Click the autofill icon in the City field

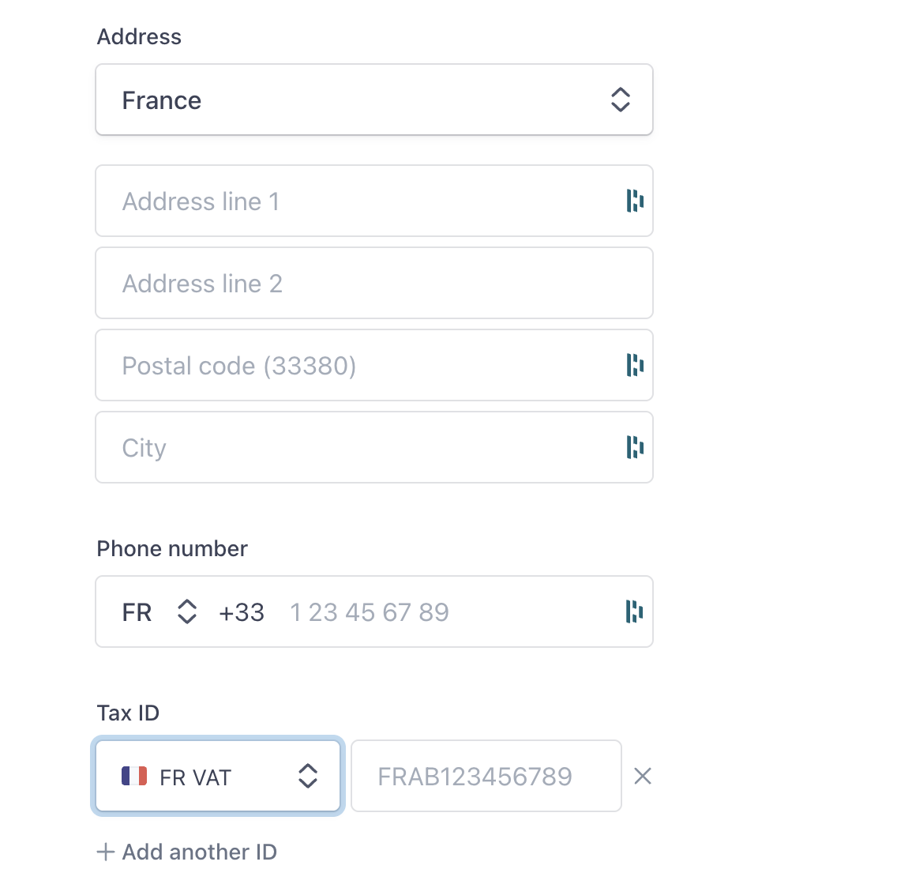tap(635, 447)
